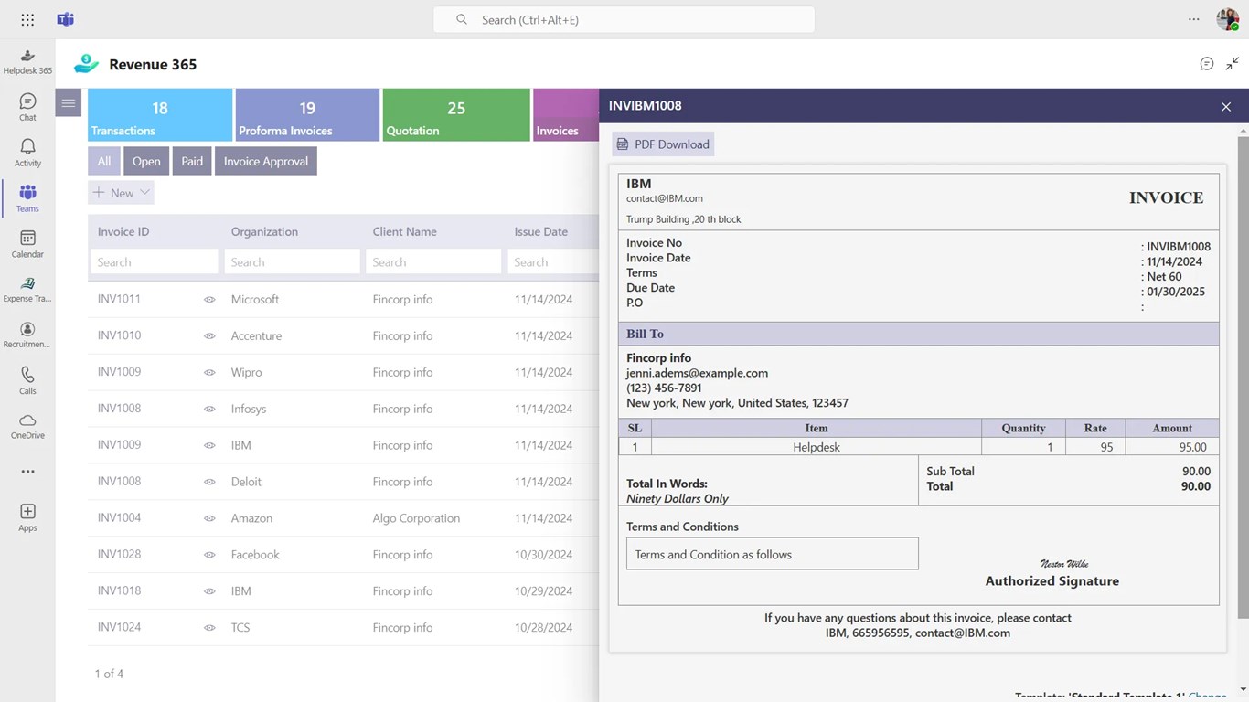Open the Apps store icon

click(27, 517)
